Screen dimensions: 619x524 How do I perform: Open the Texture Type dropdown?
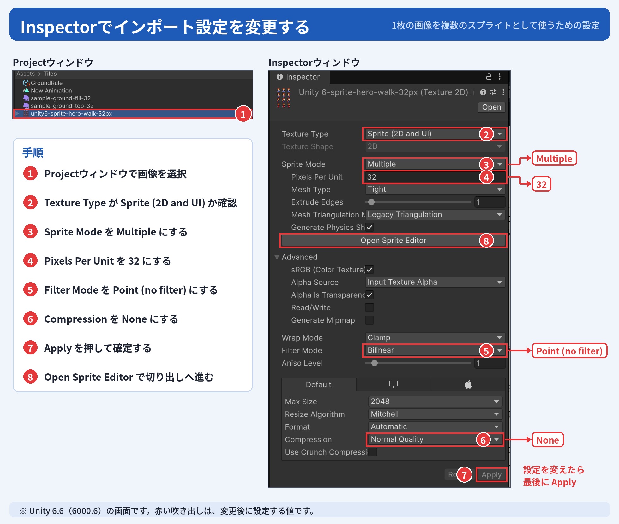click(x=435, y=134)
